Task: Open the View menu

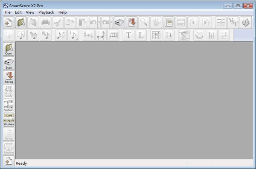Action: 30,12
